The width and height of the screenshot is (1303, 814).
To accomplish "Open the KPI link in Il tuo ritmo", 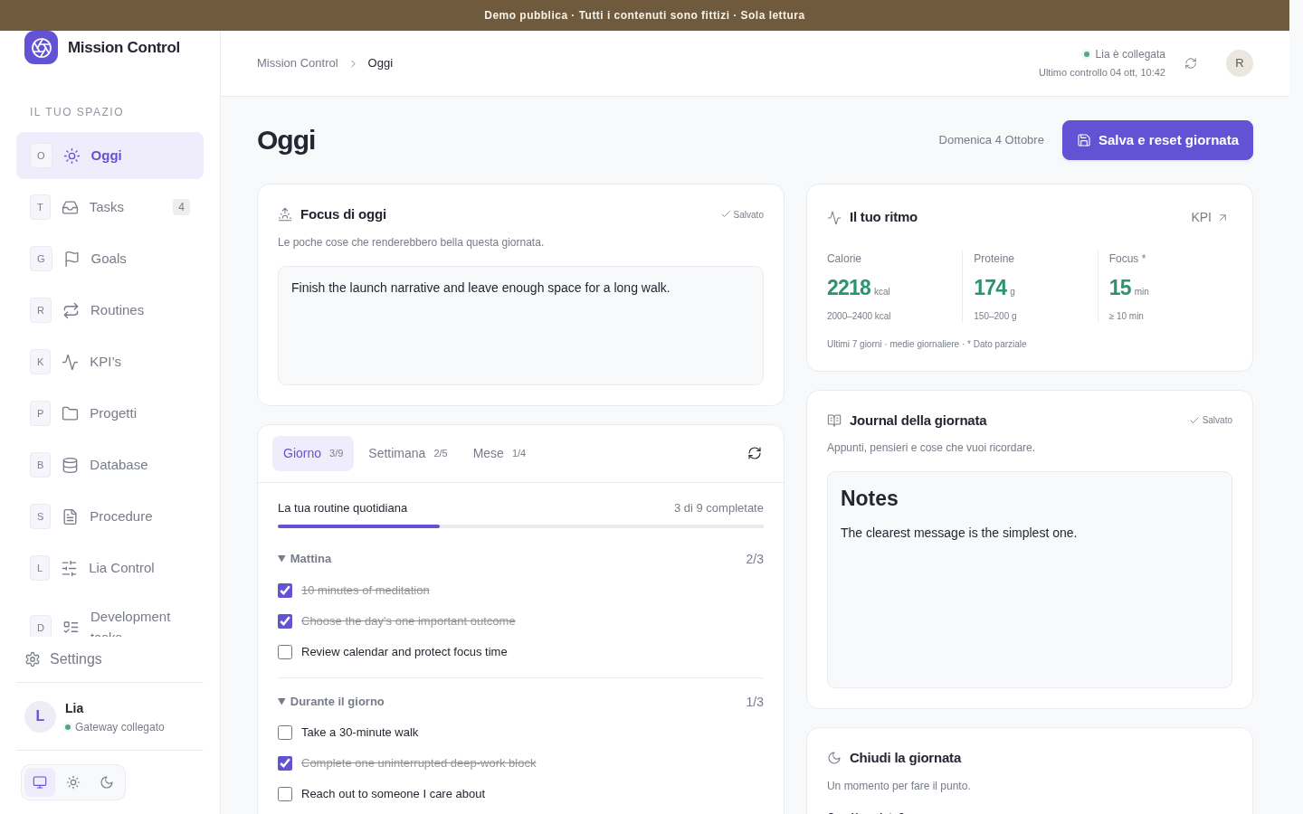I will click(1210, 217).
